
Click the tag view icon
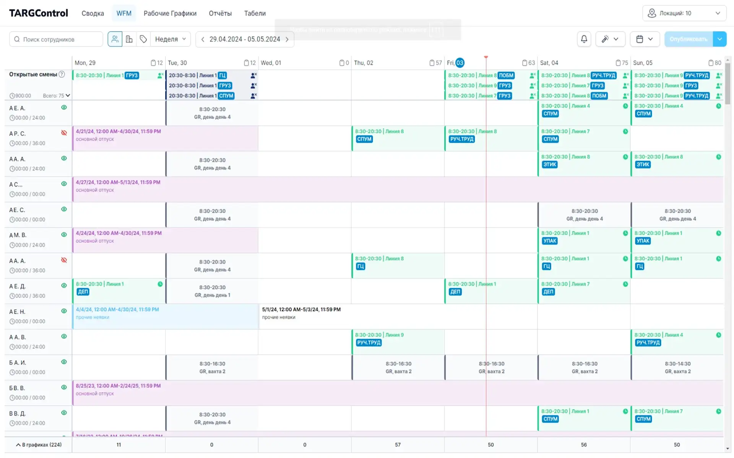(x=143, y=39)
